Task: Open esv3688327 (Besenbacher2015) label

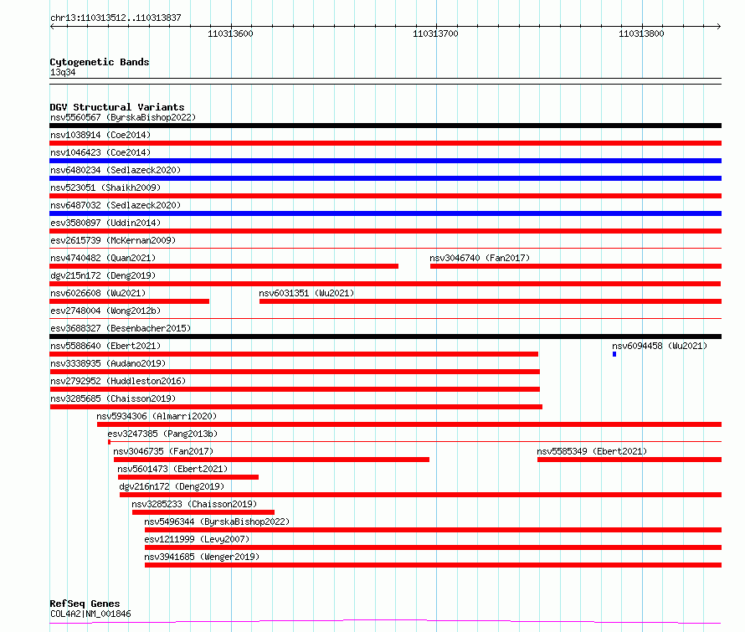Action: [x=121, y=328]
